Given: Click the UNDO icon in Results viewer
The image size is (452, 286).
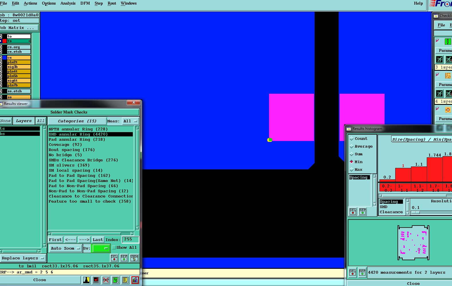Looking at the screenshot, I should pyautogui.click(x=134, y=258).
